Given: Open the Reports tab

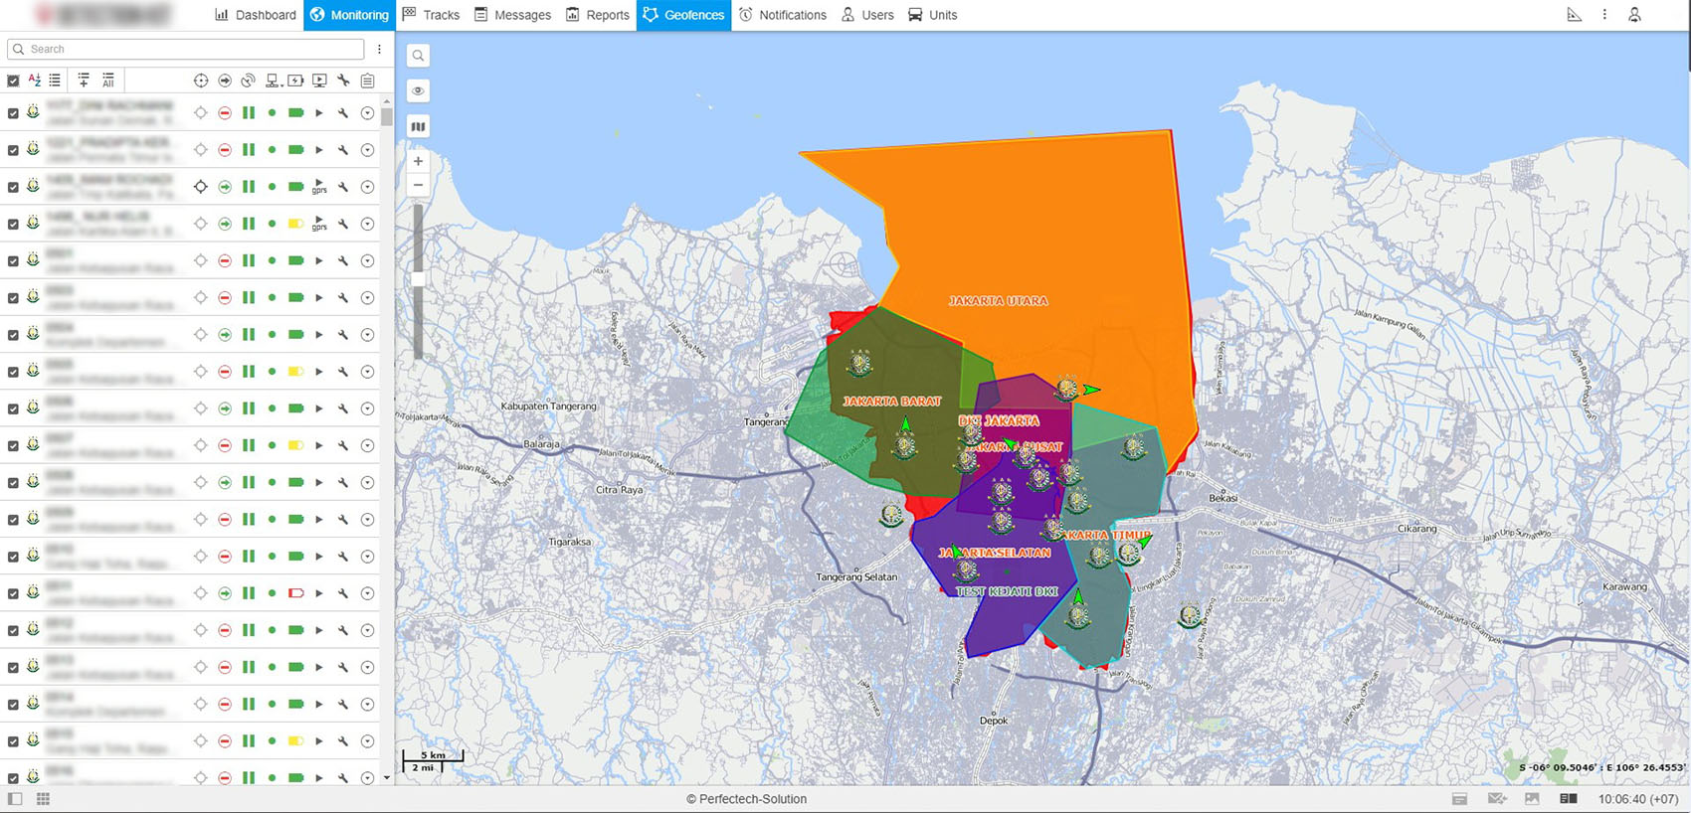Looking at the screenshot, I should coord(598,15).
